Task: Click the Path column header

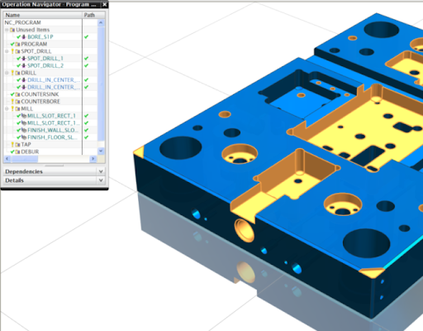Action: [93, 15]
